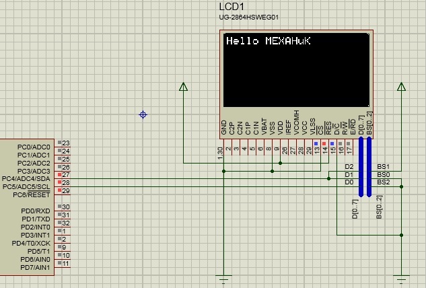426x288 pixels.
Task: Select the right power terminal arrow
Action: click(402, 87)
